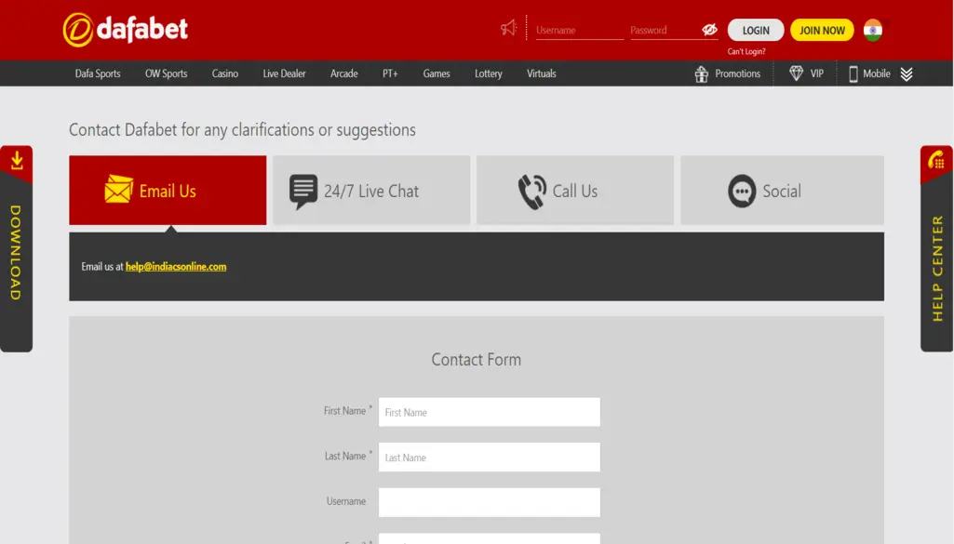
Task: Switch to the 24/7 Live Chat tab
Action: tap(371, 191)
